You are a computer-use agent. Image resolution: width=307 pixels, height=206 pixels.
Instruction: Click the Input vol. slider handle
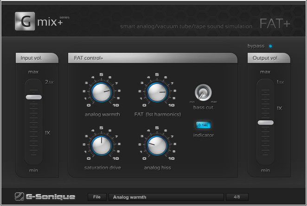click(34, 97)
